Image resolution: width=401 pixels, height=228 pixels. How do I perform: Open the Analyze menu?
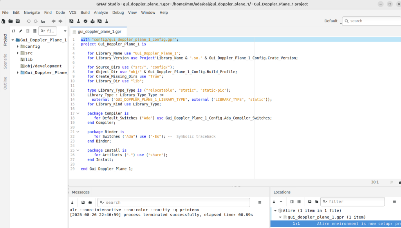tap(101, 12)
